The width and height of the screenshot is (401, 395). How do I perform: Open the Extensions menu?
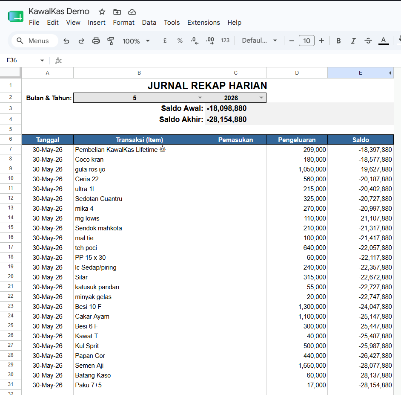click(x=203, y=23)
